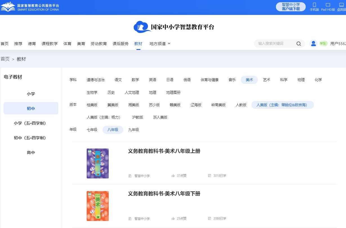Viewport: 346px width, 228px height.
Task: Click 智慧中小学 source icon under 八年级上册
Action: [130, 176]
